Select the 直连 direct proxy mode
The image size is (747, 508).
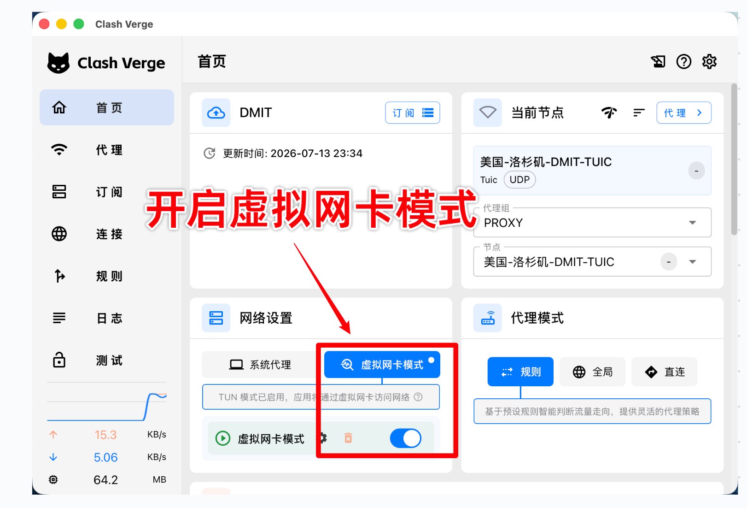pos(664,372)
